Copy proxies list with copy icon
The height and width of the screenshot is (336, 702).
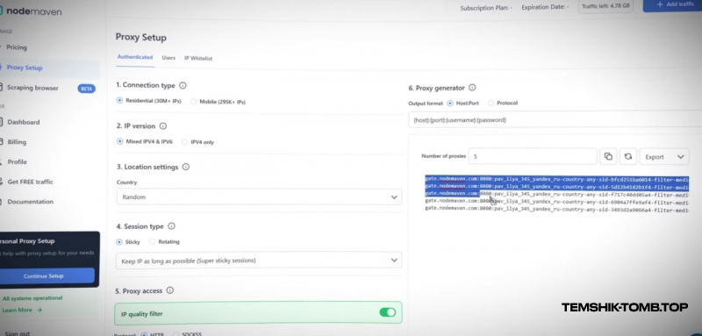[x=608, y=156]
